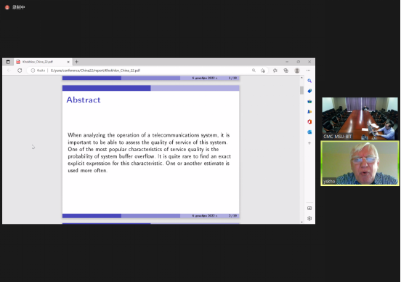
Task: Open a new browser tab
Action: 76,62
